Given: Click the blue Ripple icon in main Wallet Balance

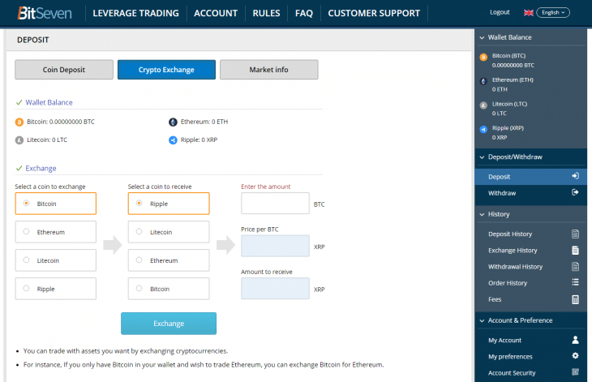Looking at the screenshot, I should point(173,140).
